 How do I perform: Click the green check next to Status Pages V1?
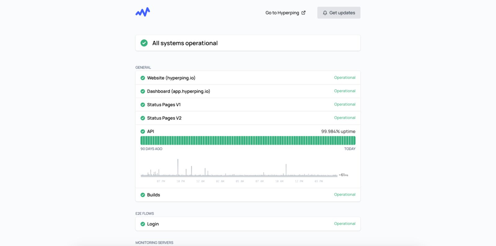point(143,105)
